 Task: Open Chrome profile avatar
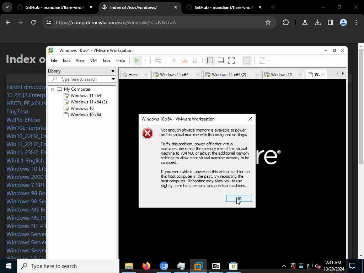(x=343, y=22)
